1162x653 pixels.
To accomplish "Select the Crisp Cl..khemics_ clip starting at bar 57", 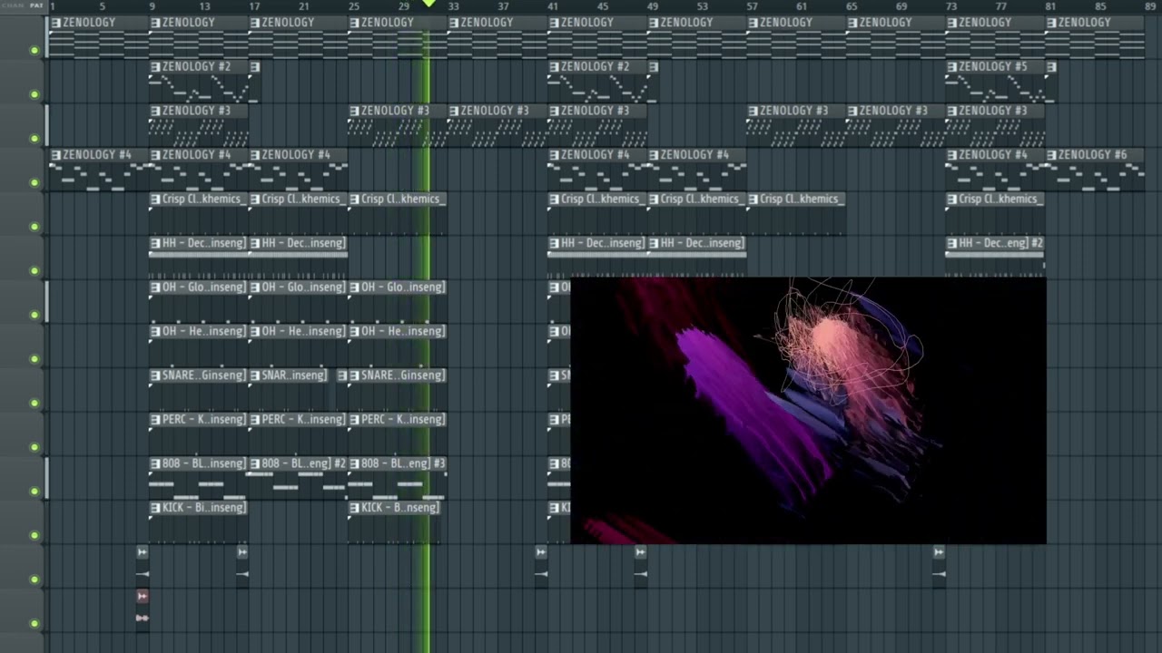I will 795,213.
